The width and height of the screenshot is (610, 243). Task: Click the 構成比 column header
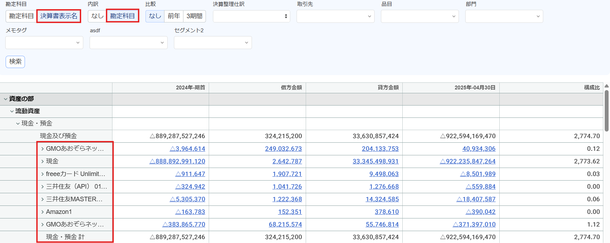pos(551,88)
